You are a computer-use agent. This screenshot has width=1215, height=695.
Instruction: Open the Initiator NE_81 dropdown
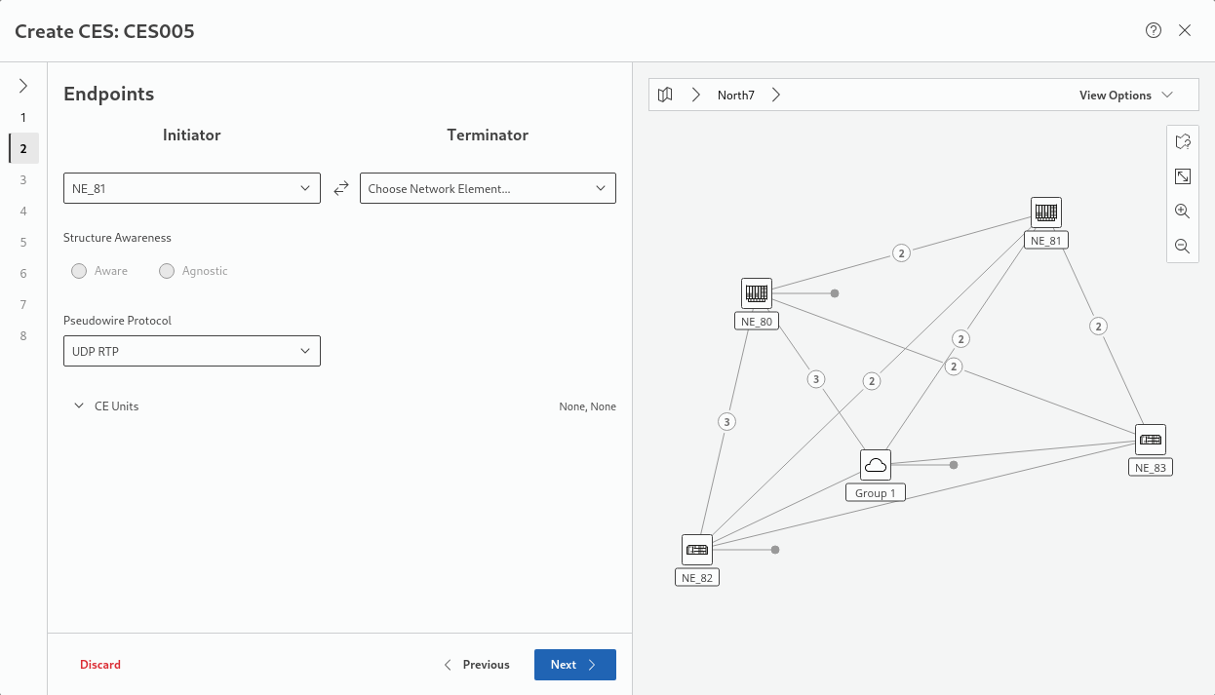coord(192,188)
